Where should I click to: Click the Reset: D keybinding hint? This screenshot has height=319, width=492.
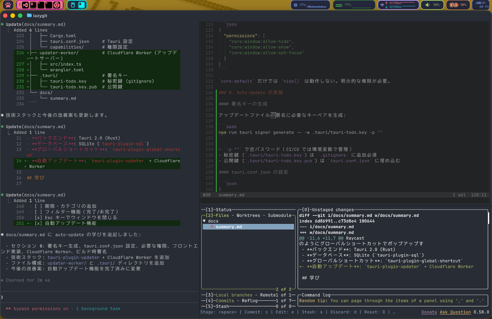tap(375, 312)
